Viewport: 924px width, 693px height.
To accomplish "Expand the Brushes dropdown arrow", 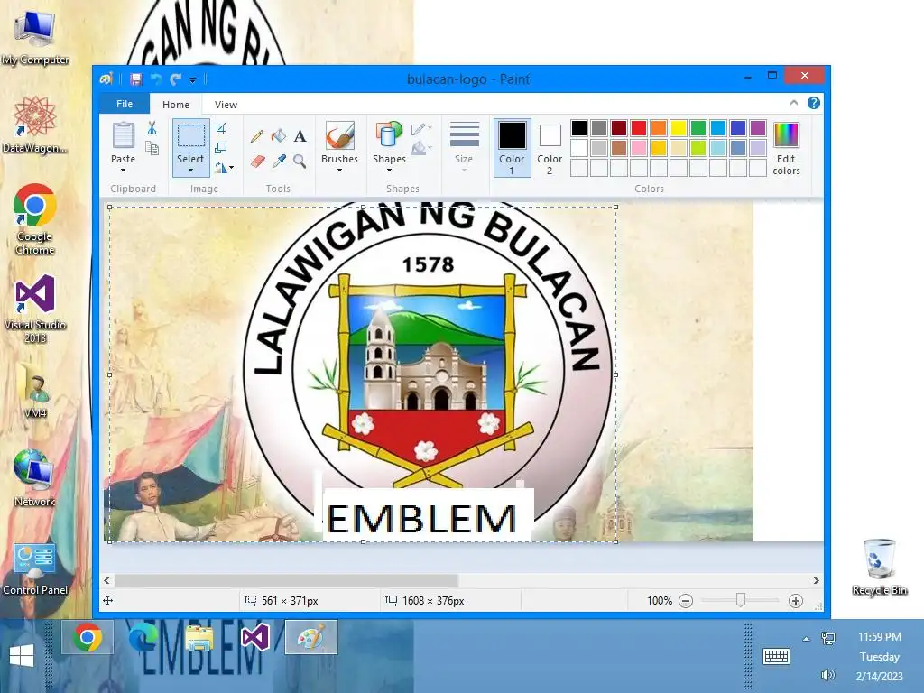I will [x=340, y=171].
